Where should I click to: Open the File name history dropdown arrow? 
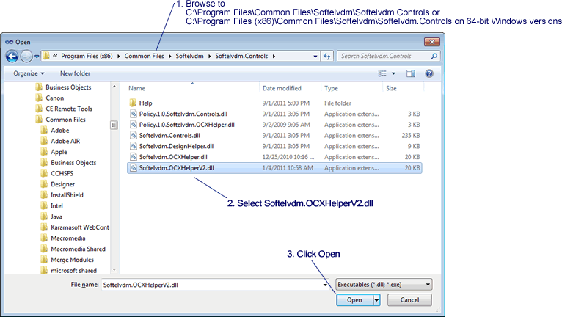click(325, 283)
